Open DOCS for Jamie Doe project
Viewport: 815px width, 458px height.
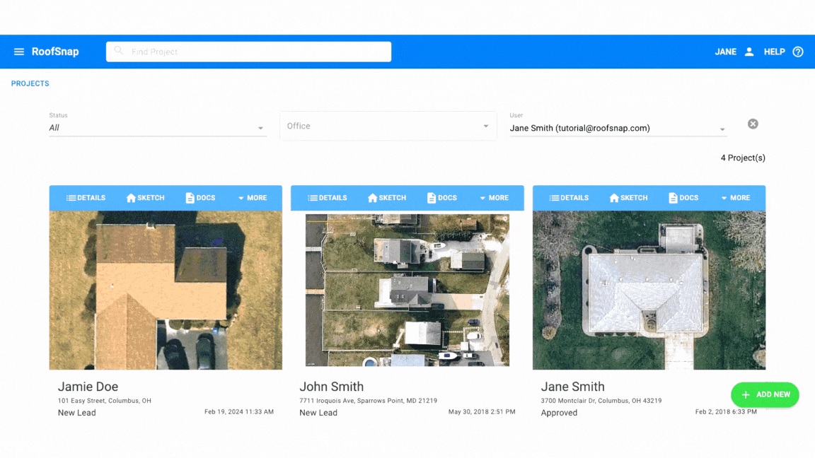[x=200, y=198]
